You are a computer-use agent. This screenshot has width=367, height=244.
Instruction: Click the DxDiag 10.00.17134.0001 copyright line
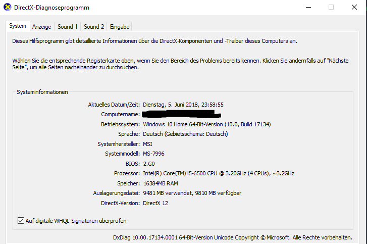tap(233, 237)
